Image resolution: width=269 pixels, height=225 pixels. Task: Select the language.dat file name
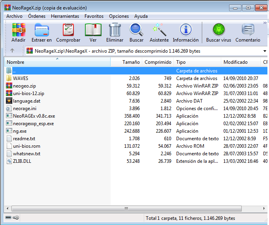click(x=27, y=101)
